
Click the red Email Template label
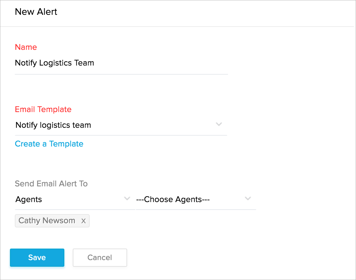(43, 109)
